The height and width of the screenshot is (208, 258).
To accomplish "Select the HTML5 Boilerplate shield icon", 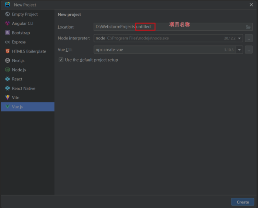I will tap(7, 51).
